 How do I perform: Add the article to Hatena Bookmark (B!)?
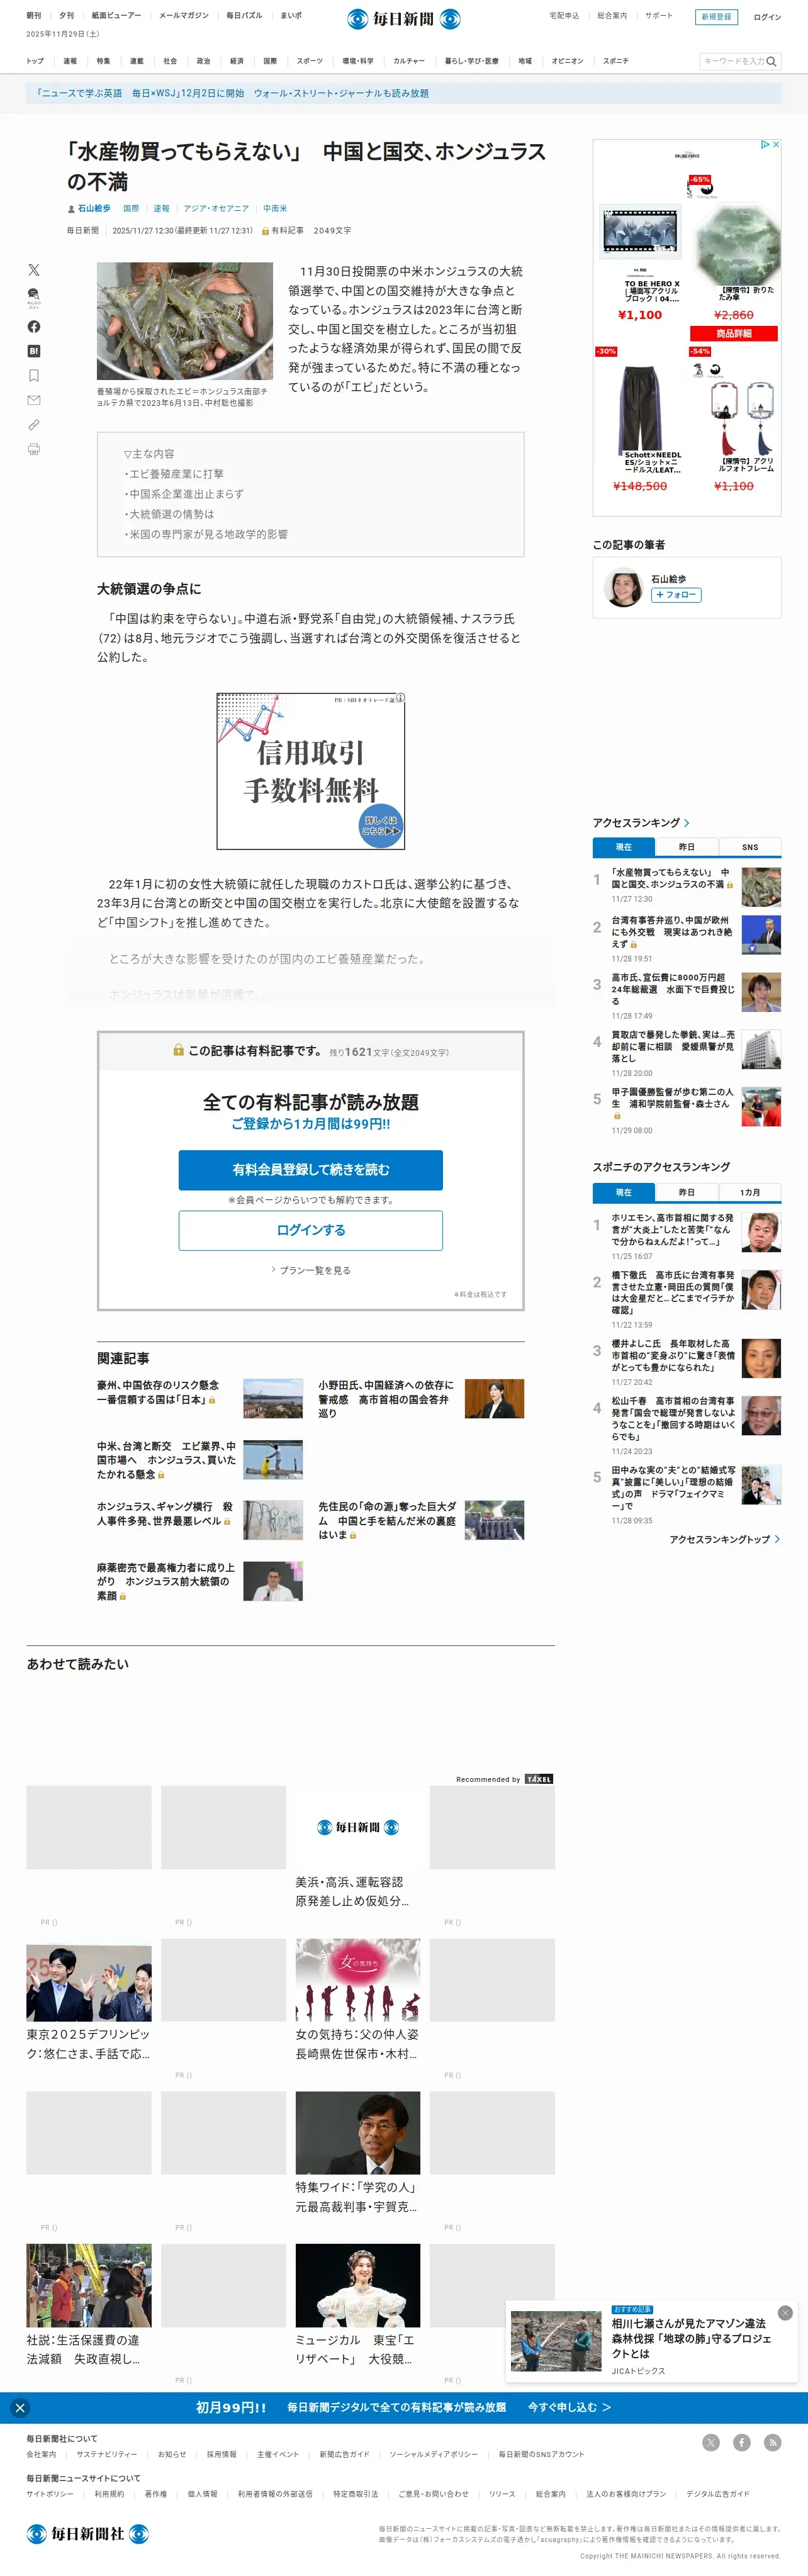34,351
